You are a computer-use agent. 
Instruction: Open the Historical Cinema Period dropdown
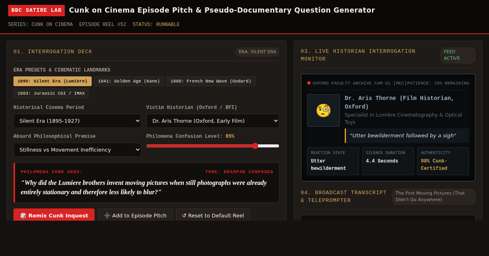pyautogui.click(x=77, y=121)
